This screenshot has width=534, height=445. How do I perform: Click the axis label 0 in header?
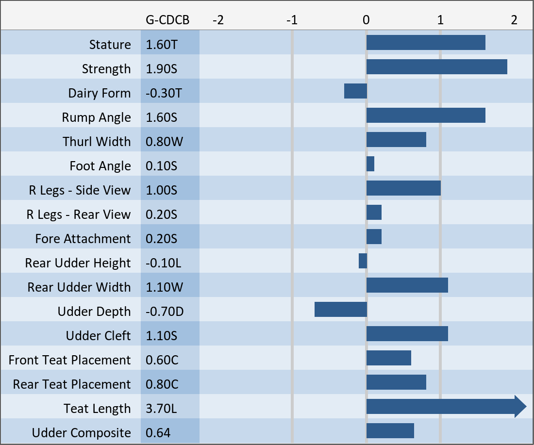click(x=366, y=20)
